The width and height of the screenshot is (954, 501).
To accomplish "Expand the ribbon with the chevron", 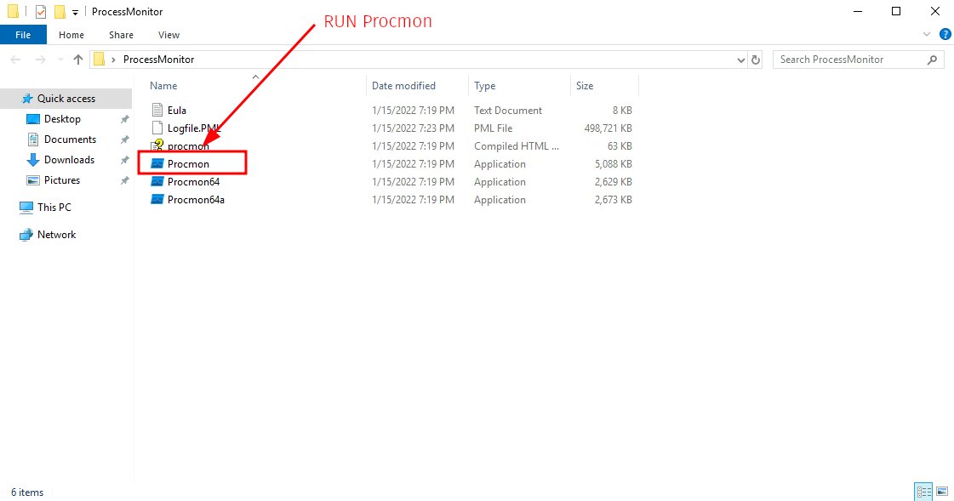I will pos(928,35).
